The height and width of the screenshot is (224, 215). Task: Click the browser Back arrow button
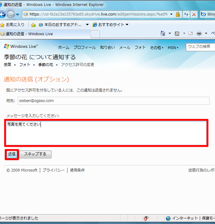click(3, 15)
